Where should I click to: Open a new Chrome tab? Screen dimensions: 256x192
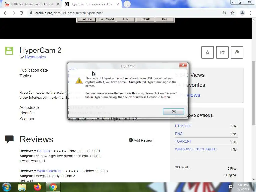pos(127,4)
